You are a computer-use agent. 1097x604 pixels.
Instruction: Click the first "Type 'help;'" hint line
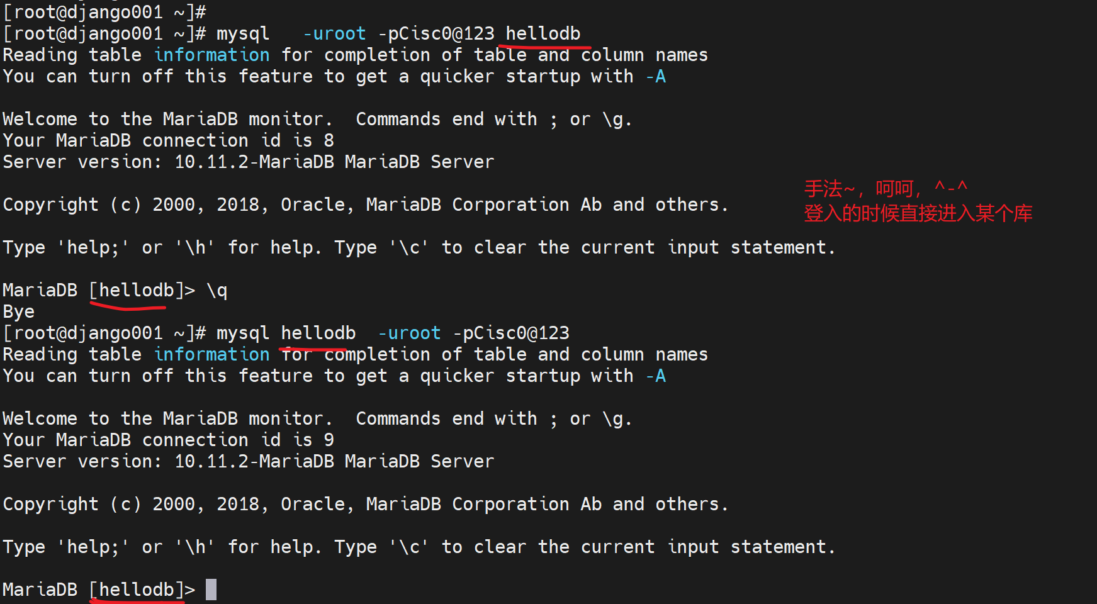pyautogui.click(x=419, y=247)
